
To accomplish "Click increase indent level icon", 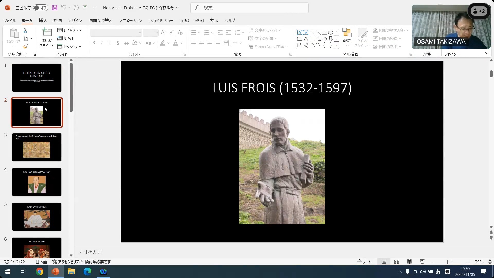I will coord(228,32).
